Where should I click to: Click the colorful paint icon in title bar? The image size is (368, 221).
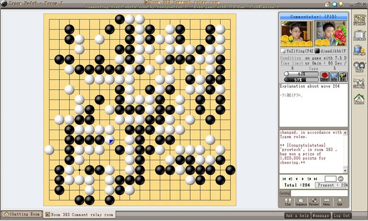(328, 4)
